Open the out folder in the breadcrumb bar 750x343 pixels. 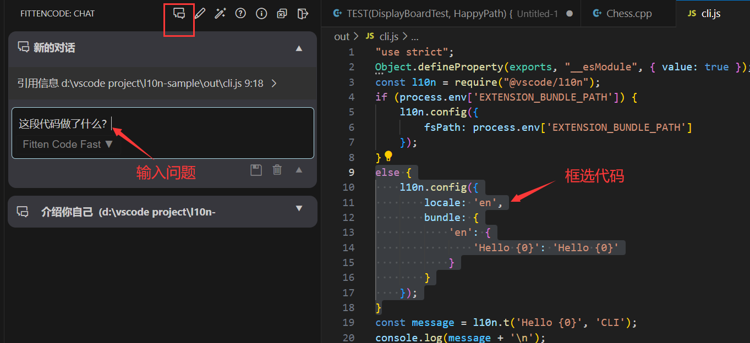pos(342,36)
